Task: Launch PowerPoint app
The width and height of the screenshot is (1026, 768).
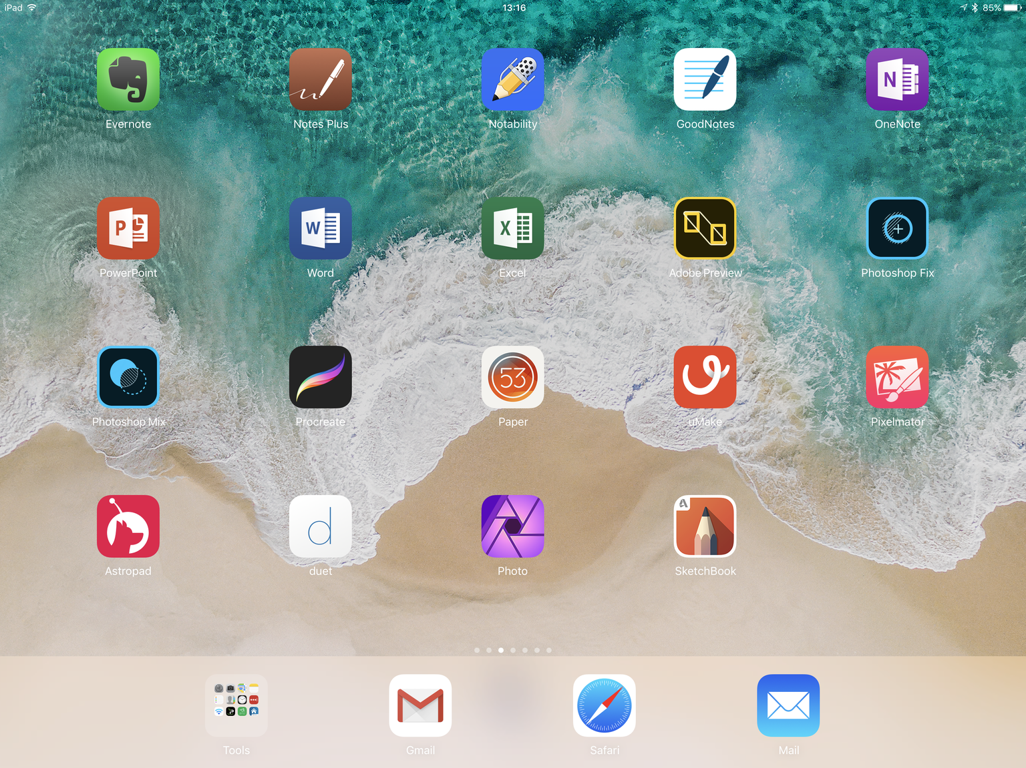Action: click(x=128, y=228)
